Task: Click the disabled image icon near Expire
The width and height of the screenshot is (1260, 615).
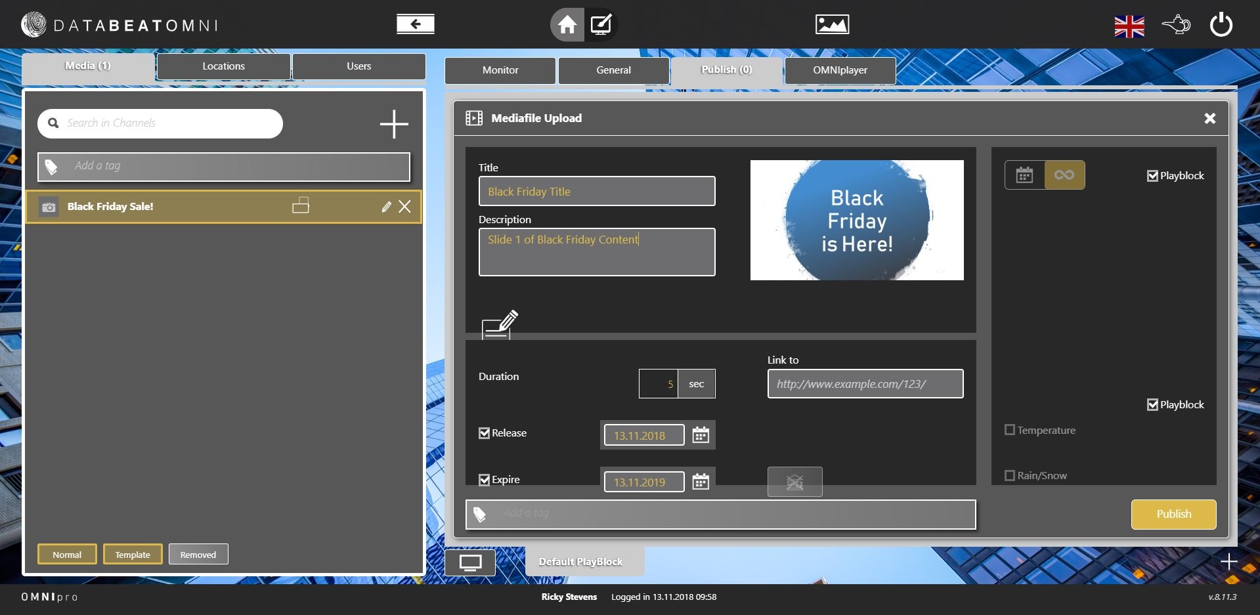Action: [794, 482]
